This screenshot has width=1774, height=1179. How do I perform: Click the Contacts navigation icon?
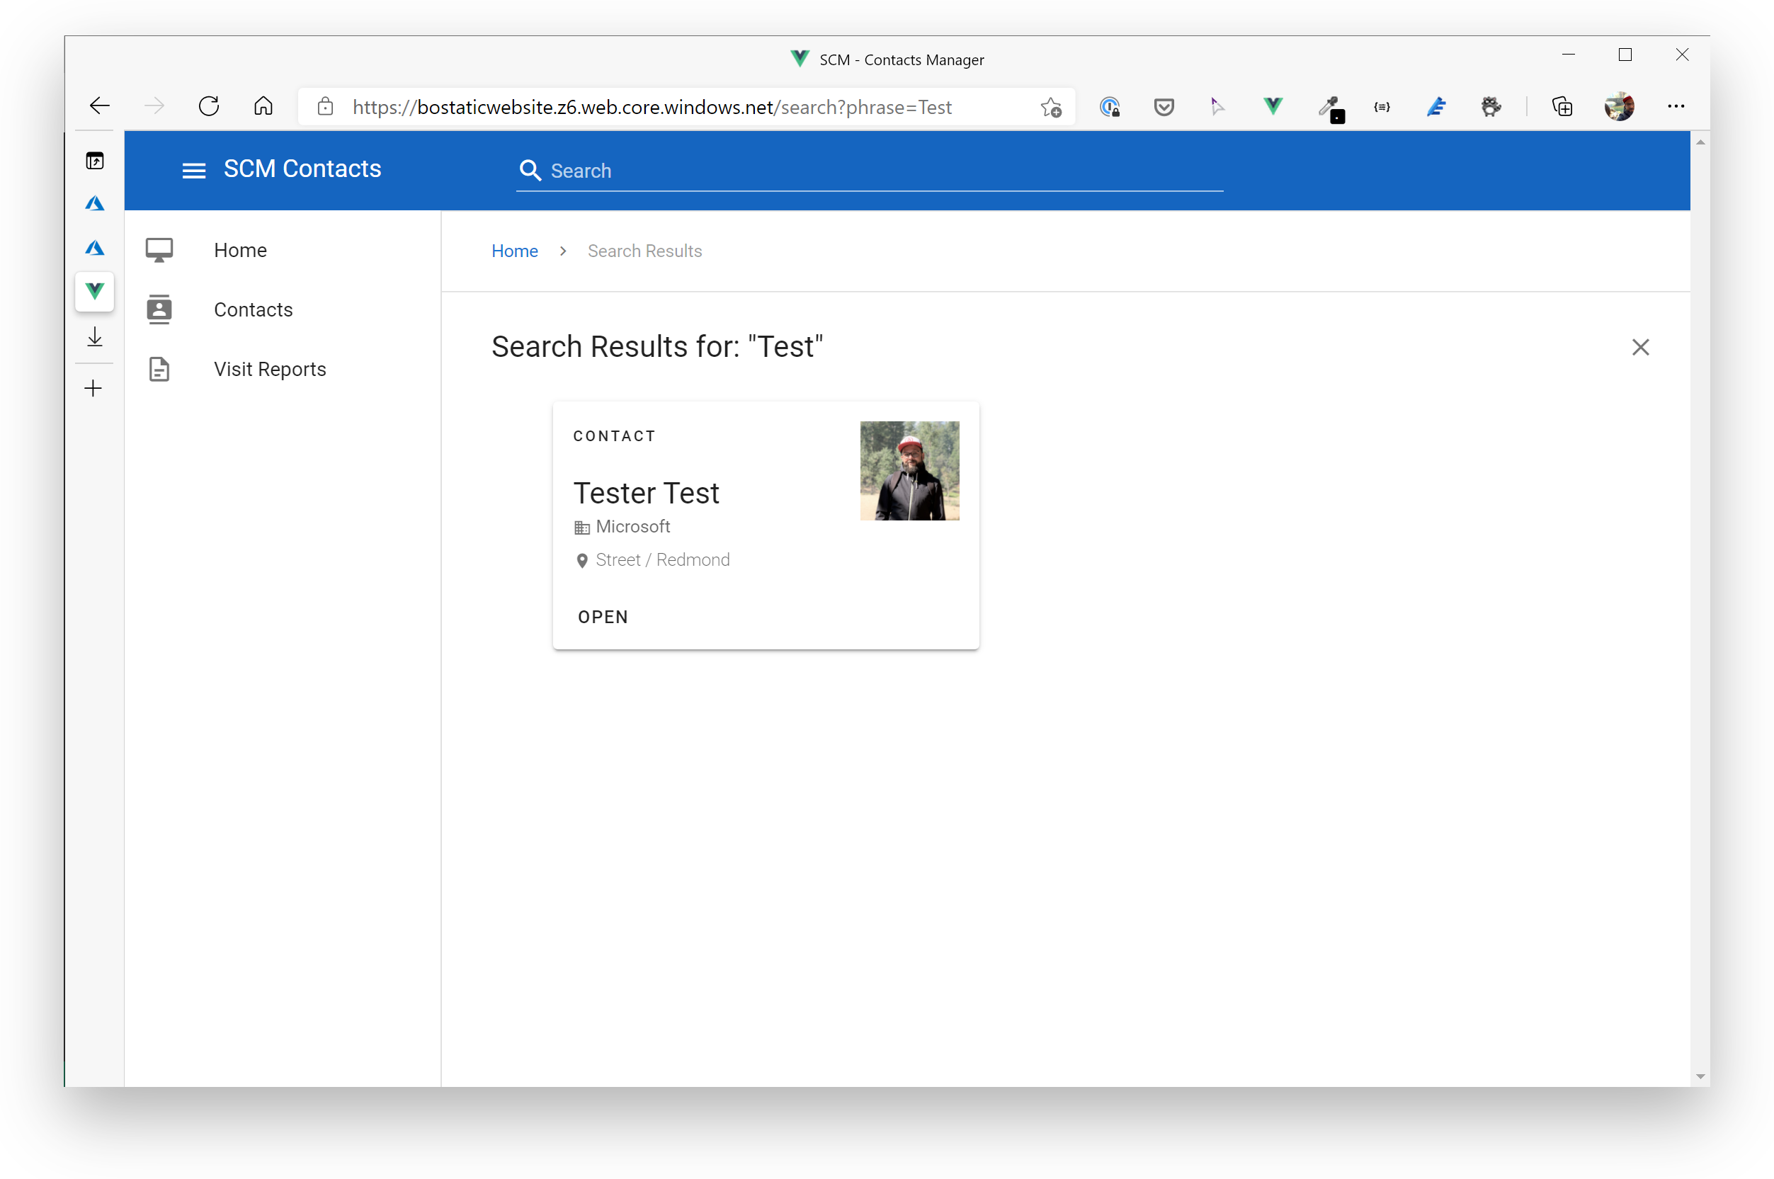click(x=158, y=309)
